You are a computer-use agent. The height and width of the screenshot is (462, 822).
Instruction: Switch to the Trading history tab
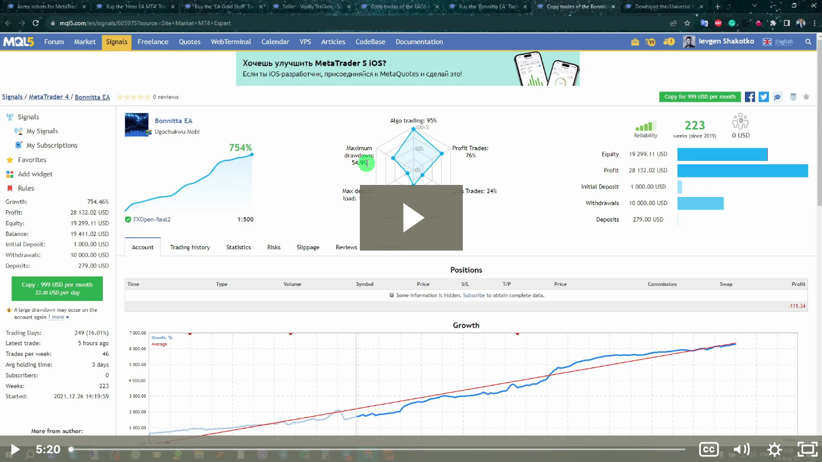point(189,247)
